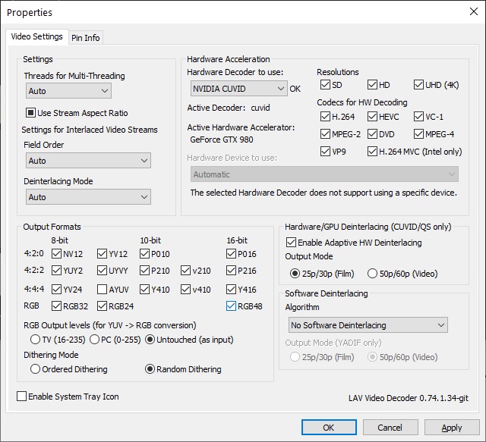Toggle Use Stream Aspect Ratio checkbox
The width and height of the screenshot is (486, 442).
(31, 113)
